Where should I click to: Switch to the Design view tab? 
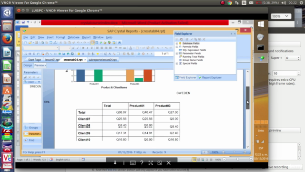[28, 65]
